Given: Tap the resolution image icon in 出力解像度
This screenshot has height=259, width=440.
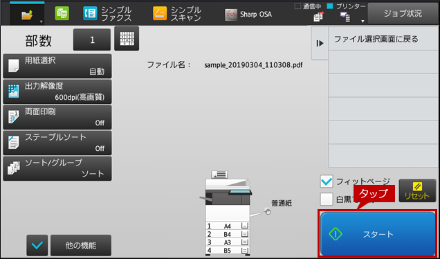Looking at the screenshot, I should coord(13,91).
